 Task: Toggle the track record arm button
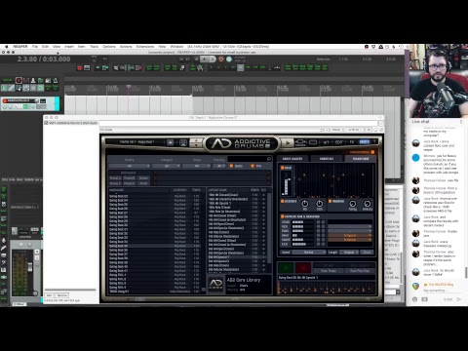pyautogui.click(x=5, y=100)
